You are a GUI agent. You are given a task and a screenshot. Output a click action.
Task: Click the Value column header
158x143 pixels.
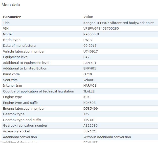(88, 17)
